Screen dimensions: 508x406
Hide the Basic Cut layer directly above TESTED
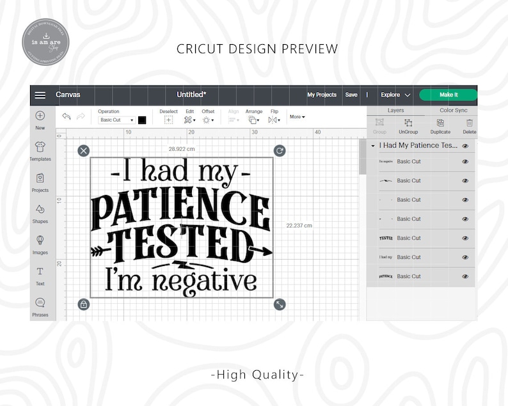coord(465,219)
